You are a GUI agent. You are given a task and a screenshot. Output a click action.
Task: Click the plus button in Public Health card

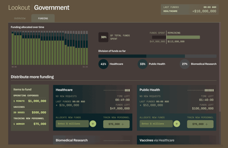[177, 124]
